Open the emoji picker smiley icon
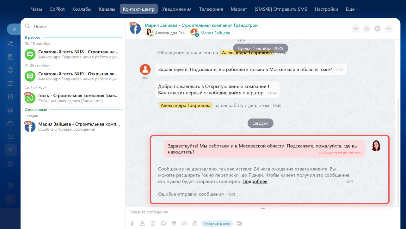 [x=163, y=224]
